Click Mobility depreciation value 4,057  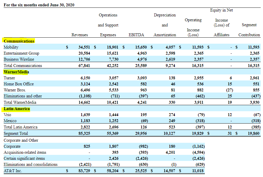[x=170, y=47]
